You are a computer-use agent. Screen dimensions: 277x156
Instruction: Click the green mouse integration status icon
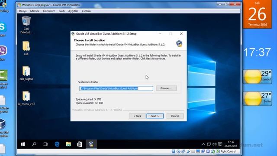point(213,151)
